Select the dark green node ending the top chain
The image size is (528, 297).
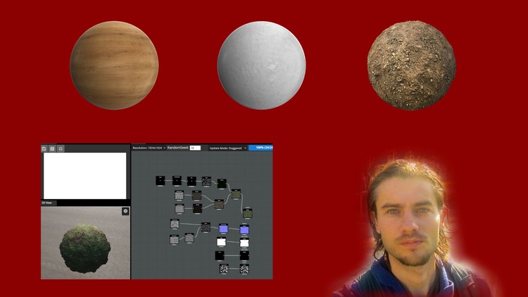pos(222,184)
